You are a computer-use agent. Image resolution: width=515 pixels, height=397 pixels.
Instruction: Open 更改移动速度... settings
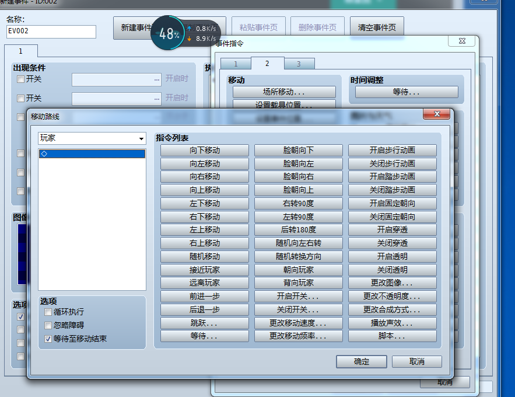coord(299,323)
